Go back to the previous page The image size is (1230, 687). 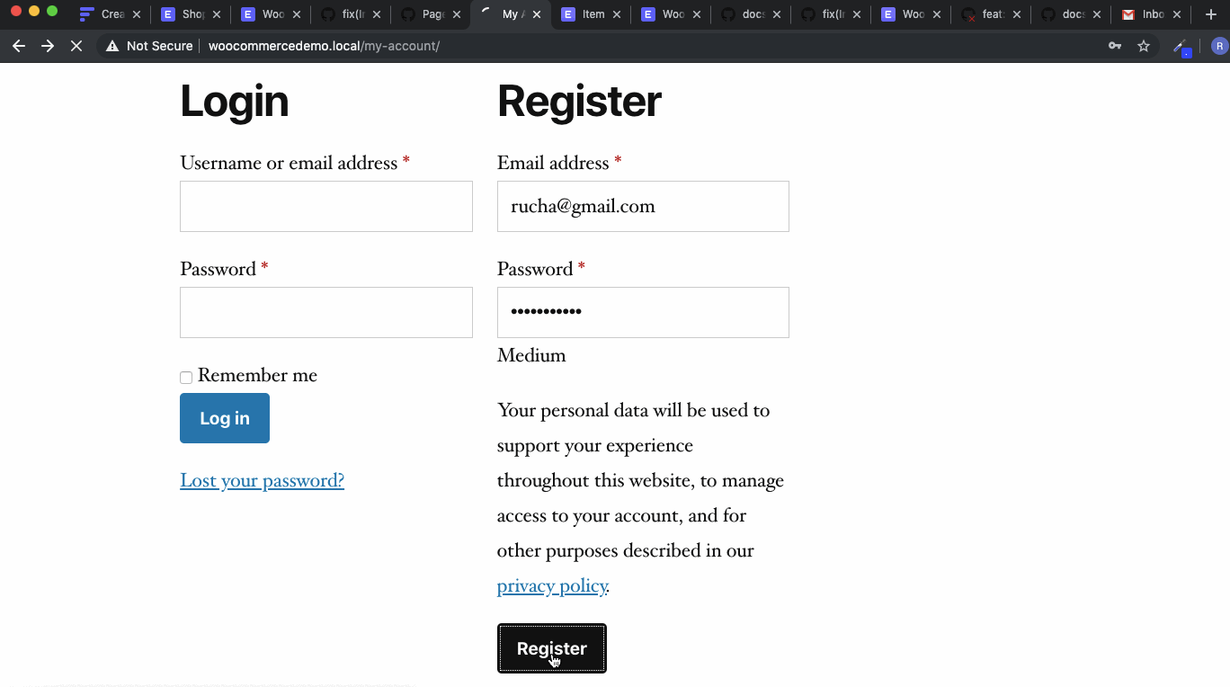[18, 45]
